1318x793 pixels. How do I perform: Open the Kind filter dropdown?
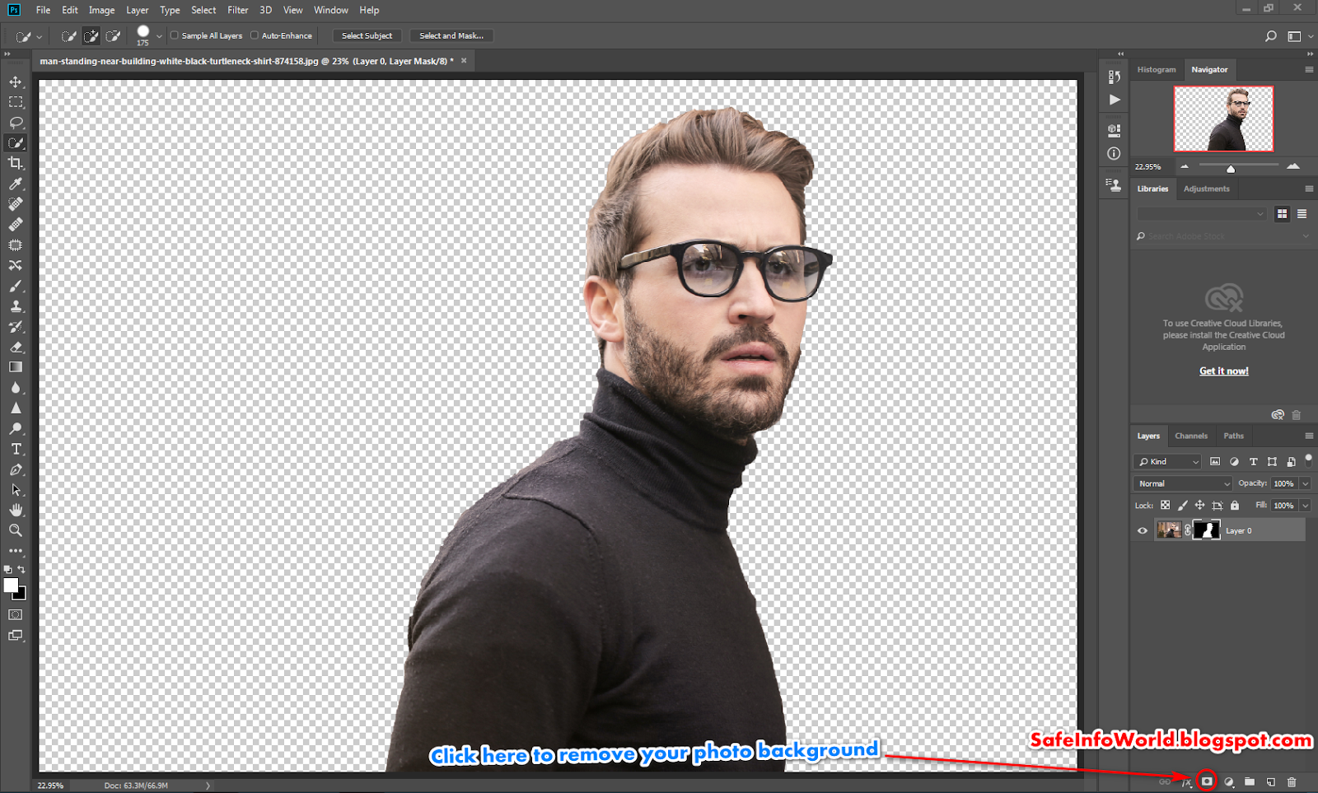click(x=1166, y=462)
